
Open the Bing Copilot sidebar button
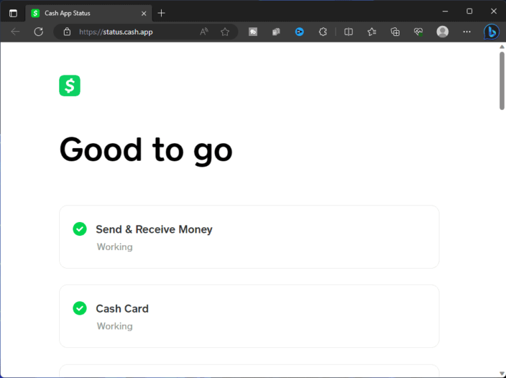coord(491,31)
